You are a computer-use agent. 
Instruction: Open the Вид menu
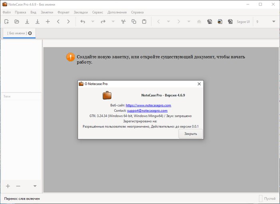coord(33,12)
